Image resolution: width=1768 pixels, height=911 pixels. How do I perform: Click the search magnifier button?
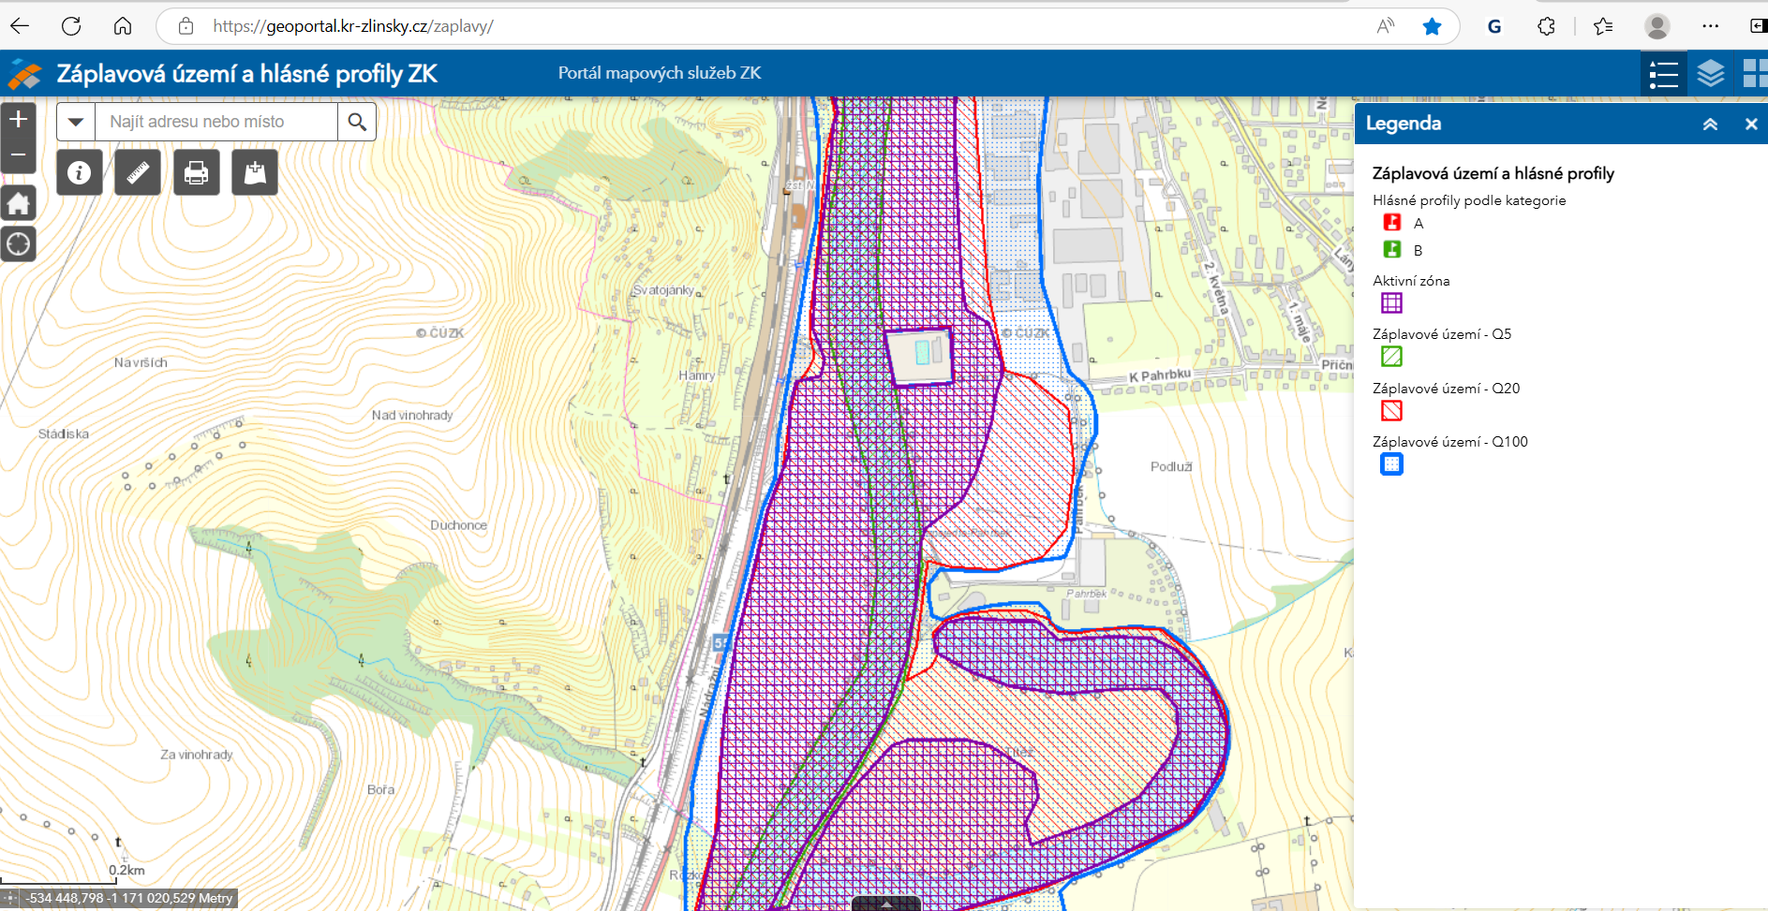pos(357,122)
